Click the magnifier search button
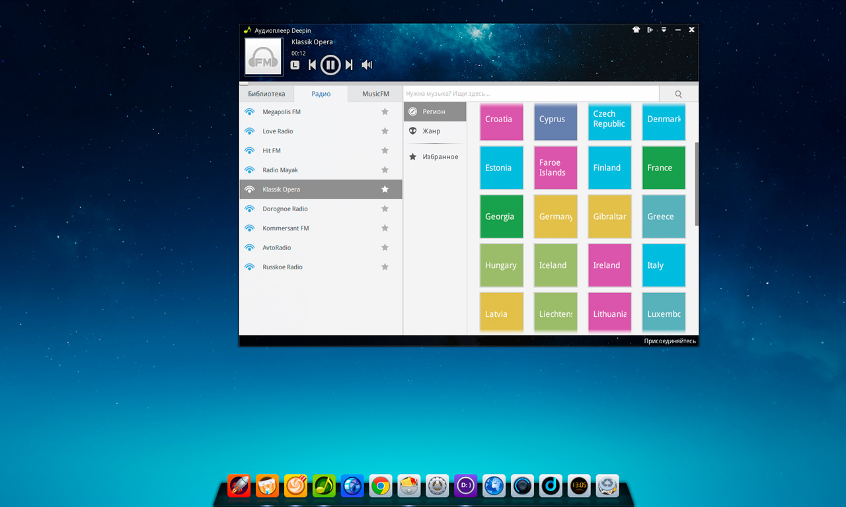The image size is (846, 507). [x=678, y=94]
